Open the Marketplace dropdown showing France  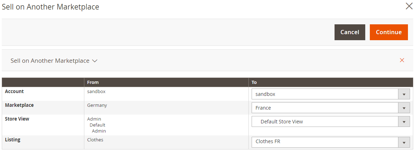(x=325, y=108)
